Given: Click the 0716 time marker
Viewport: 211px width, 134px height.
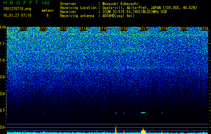Looking at the screenshot, I should coord(123,29).
